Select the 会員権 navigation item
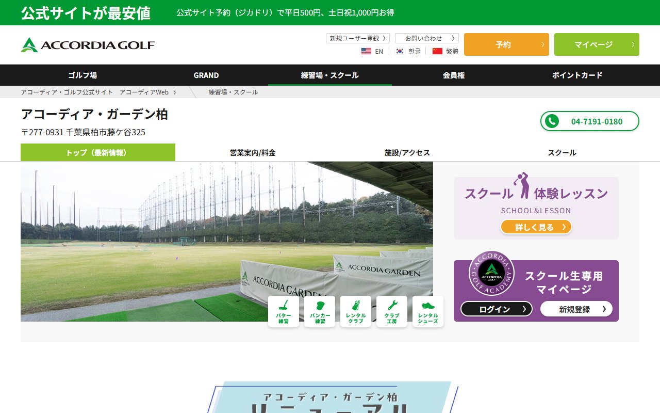The width and height of the screenshot is (660, 413). pyautogui.click(x=454, y=75)
